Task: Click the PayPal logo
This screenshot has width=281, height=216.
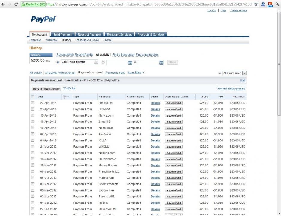Action: click(x=43, y=19)
